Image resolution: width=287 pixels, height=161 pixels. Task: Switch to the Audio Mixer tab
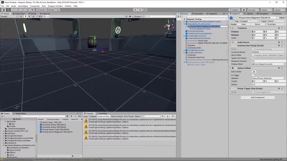20,114
